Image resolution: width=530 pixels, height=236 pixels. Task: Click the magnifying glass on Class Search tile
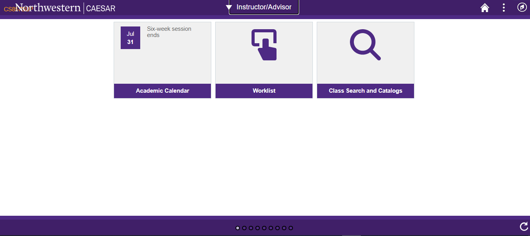point(365,44)
